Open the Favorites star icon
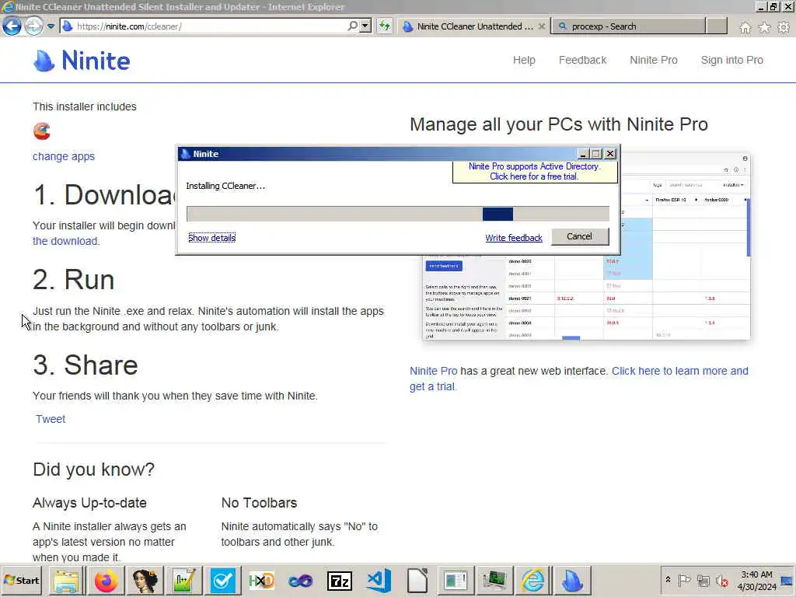 pos(764,27)
